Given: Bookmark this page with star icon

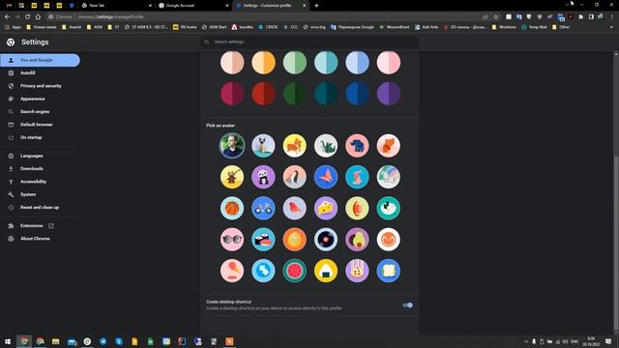Looking at the screenshot, I should pyautogui.click(x=496, y=17).
